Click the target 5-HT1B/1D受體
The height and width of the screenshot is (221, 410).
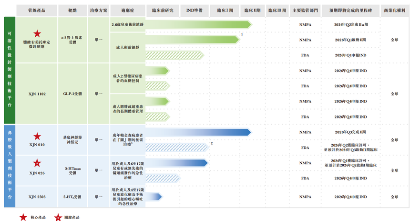(x=72, y=170)
